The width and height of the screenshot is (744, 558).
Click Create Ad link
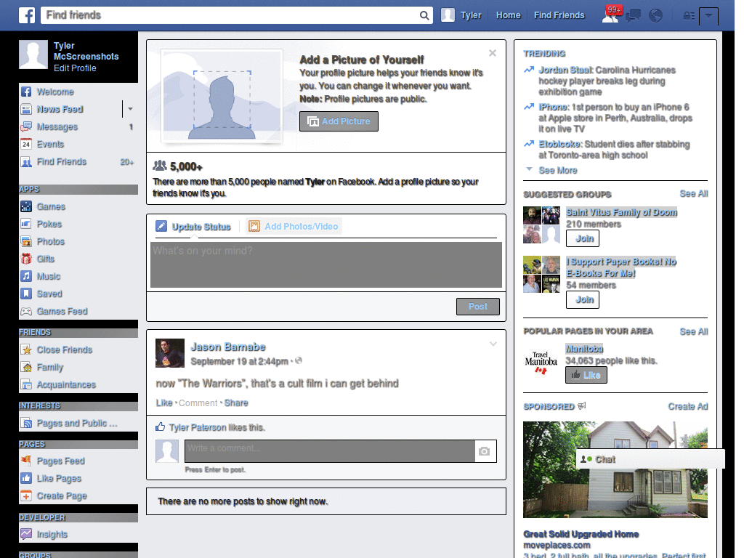(687, 407)
